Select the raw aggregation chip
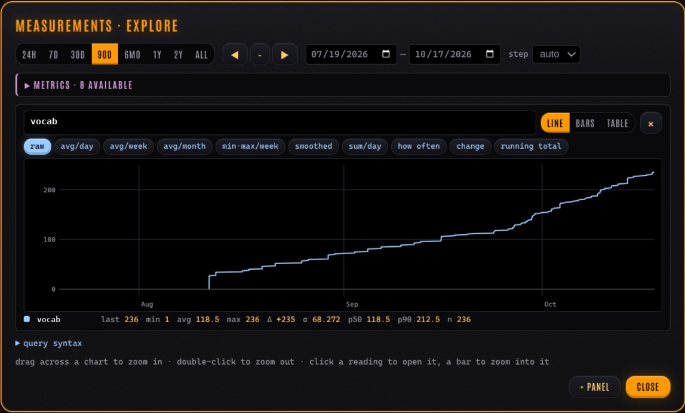Viewport: 685px width, 413px height. [x=38, y=146]
